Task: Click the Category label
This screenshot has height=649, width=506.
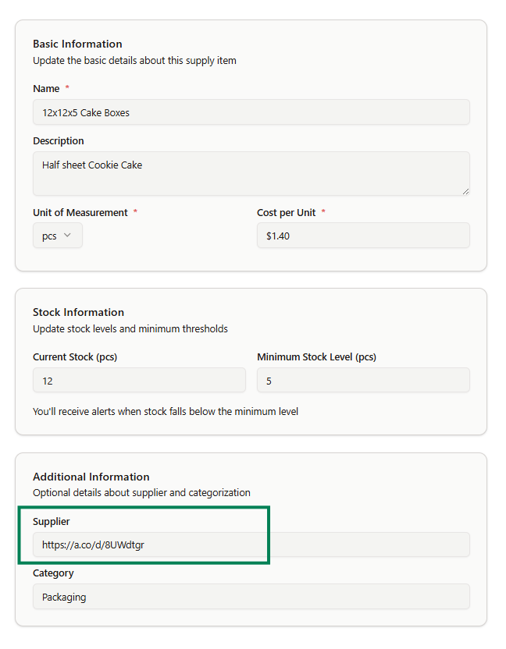Action: pyautogui.click(x=53, y=573)
